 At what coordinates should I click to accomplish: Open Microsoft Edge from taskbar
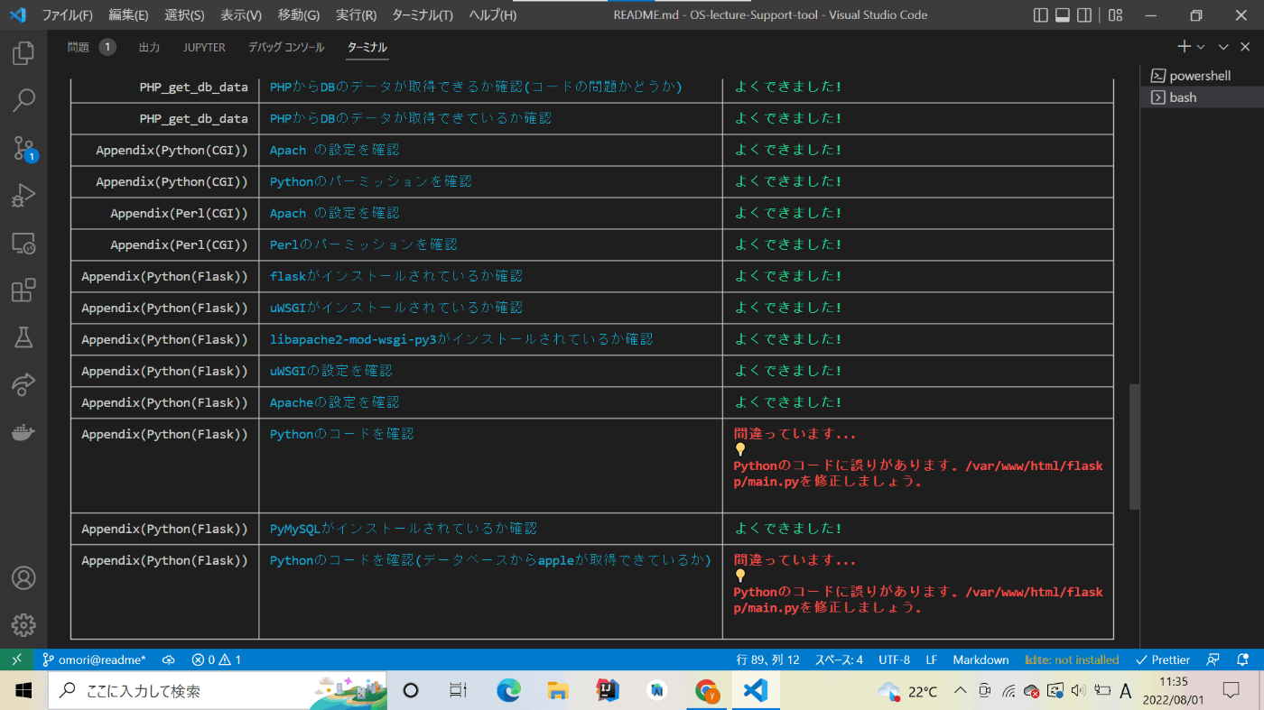point(508,691)
